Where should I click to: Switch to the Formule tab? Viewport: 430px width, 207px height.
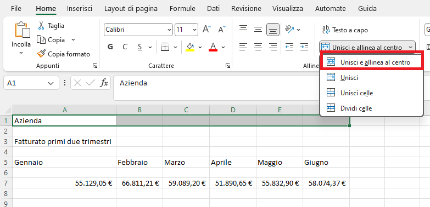[182, 9]
